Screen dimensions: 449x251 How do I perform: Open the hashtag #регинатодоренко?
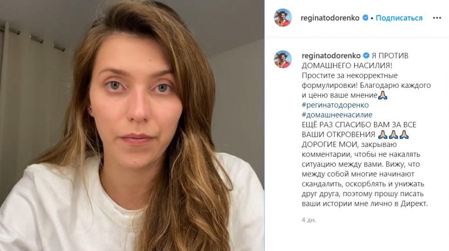click(x=335, y=105)
